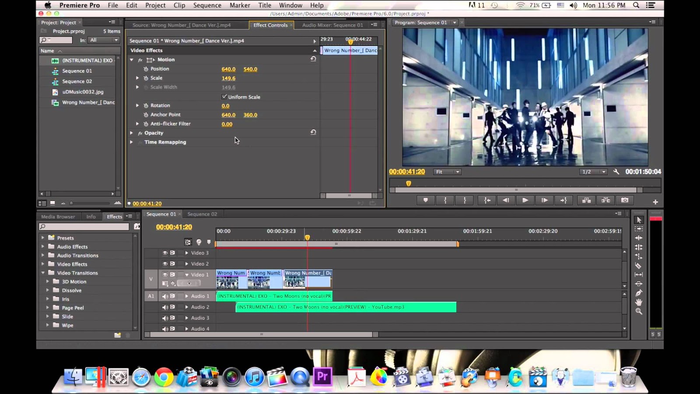Expand the Dissolve transitions folder
Viewport: 700px width, 394px height.
click(x=48, y=290)
